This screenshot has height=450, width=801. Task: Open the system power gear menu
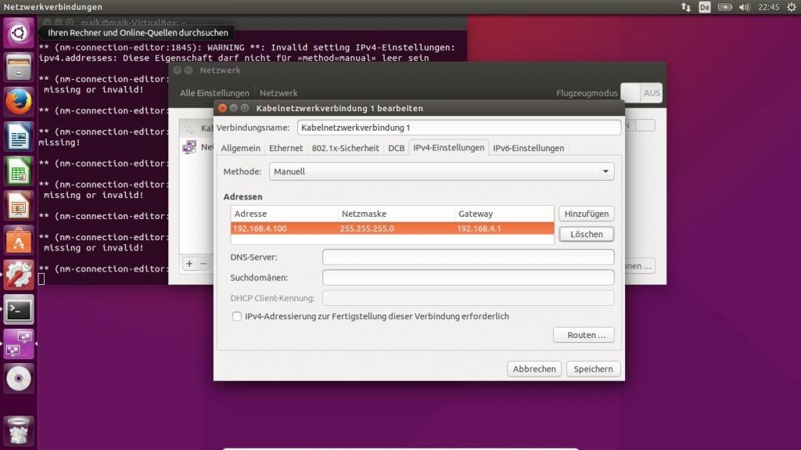click(x=791, y=7)
